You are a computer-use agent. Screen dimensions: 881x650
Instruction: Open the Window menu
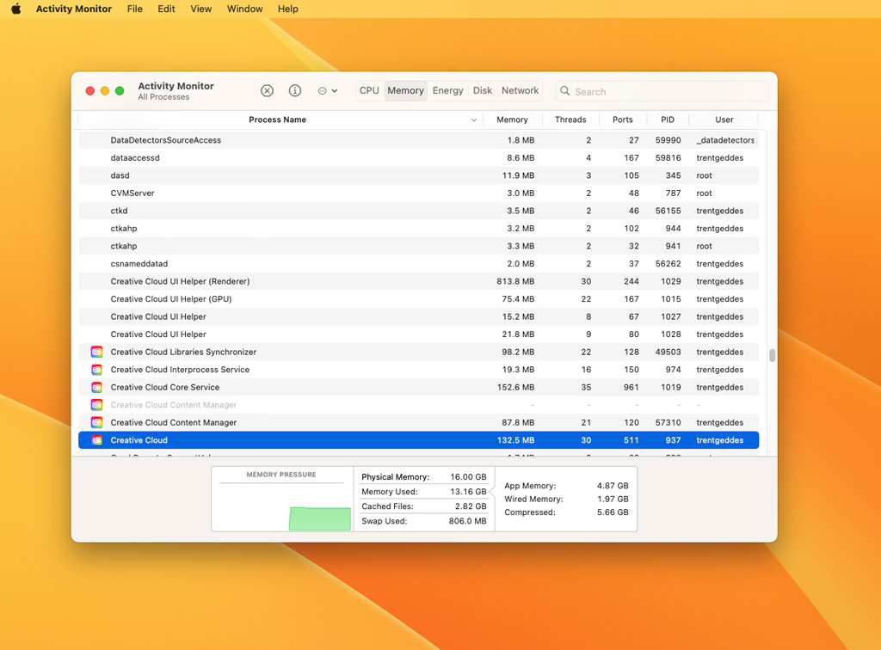click(244, 9)
